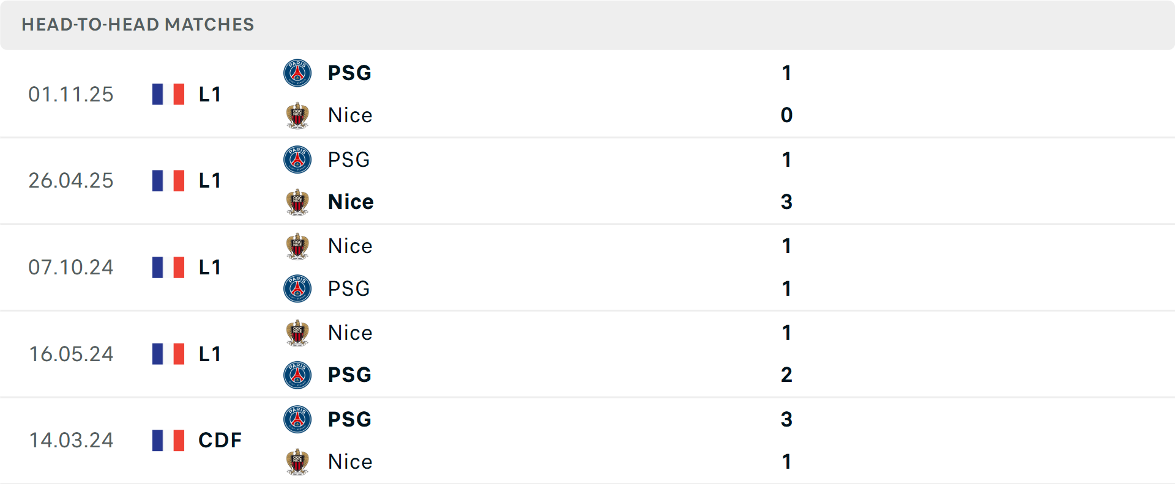Click the Nice crest in the 07.10.24 row
The width and height of the screenshot is (1175, 484).
[x=298, y=246]
